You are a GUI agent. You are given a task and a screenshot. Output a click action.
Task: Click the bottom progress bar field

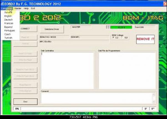(x=82, y=109)
